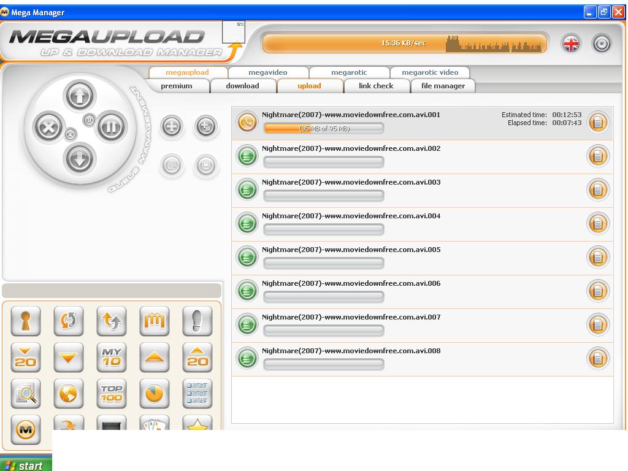Click the keyhole icon button
Screen dimensions: 628x471
(x=26, y=321)
